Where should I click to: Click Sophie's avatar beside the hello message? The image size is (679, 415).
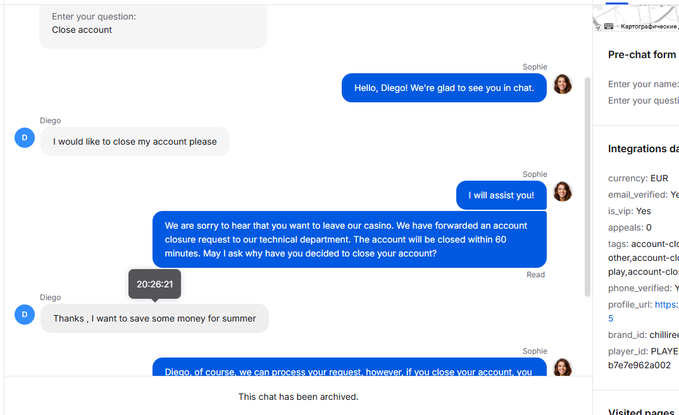pos(563,84)
